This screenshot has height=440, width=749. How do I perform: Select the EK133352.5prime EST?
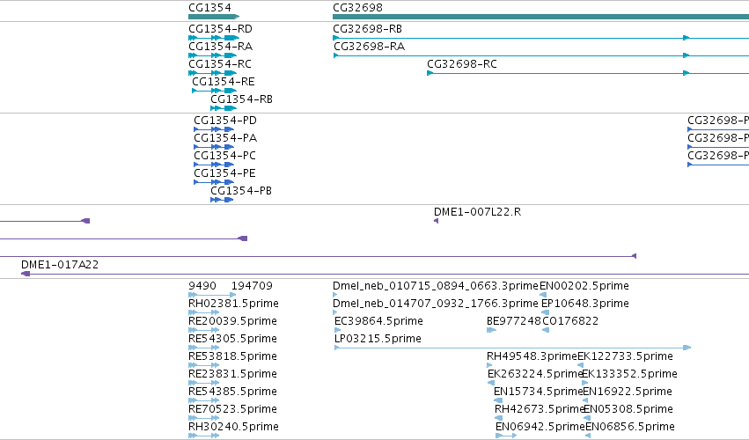(x=629, y=374)
